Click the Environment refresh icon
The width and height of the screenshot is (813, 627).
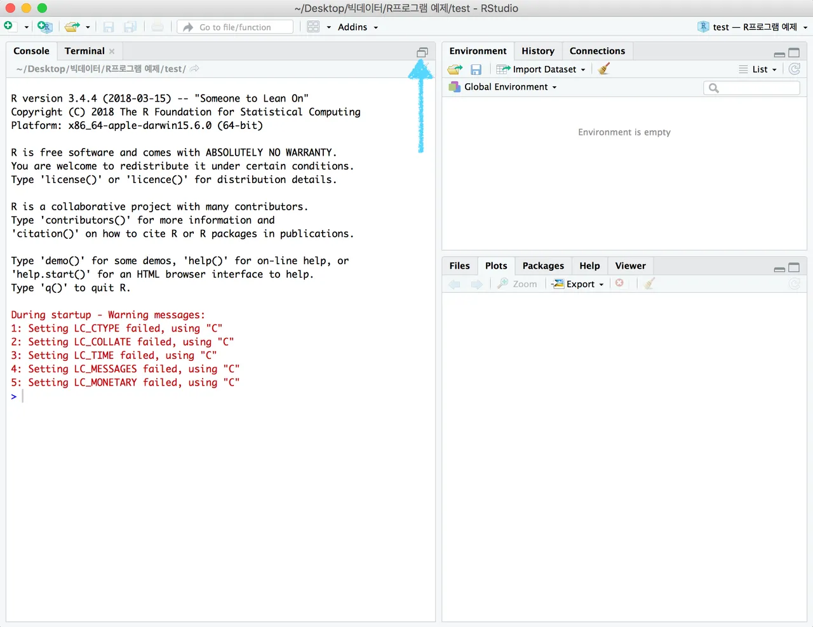(794, 69)
